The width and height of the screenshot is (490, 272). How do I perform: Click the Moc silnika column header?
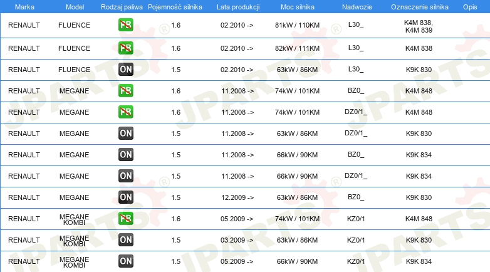(298, 7)
